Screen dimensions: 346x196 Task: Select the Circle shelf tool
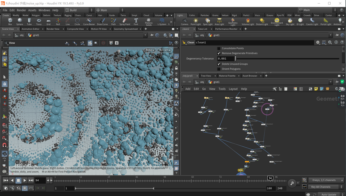pos(77,22)
